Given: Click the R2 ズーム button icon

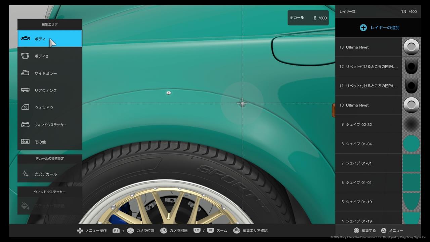Looking at the screenshot, I should (210, 231).
